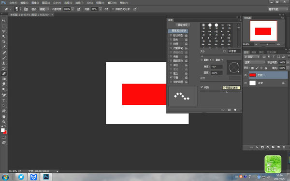Toggle the brush panel icon in options bar
The width and height of the screenshot is (290, 181).
coord(26,9)
